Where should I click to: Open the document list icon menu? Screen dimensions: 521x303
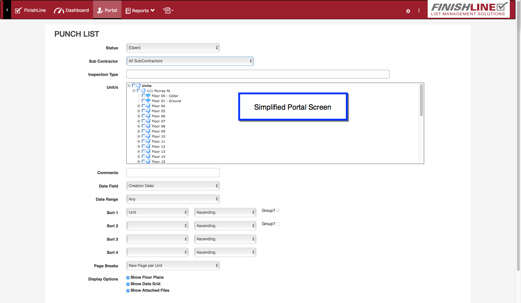click(x=168, y=10)
